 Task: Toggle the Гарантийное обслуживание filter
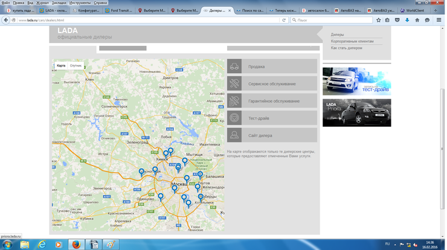(x=272, y=101)
